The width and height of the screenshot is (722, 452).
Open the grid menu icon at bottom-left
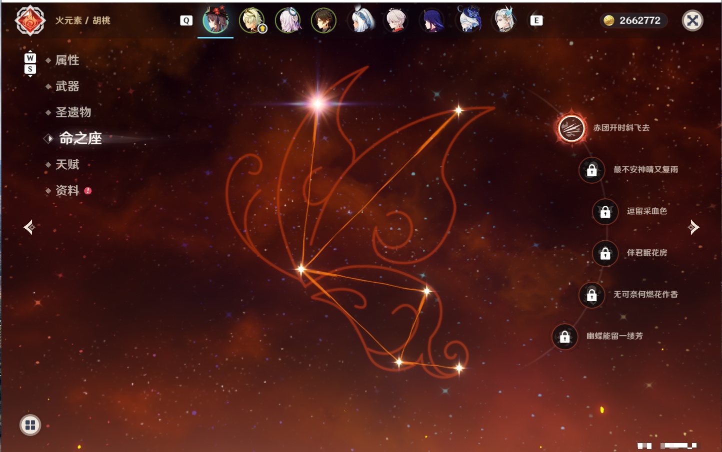pyautogui.click(x=30, y=425)
